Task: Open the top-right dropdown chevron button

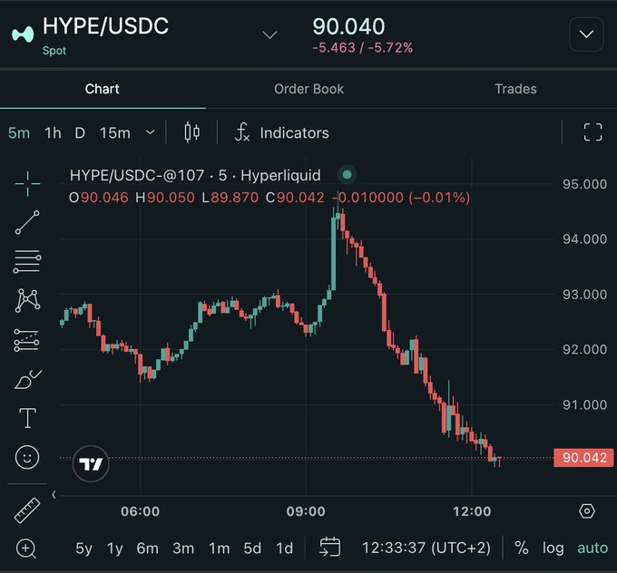Action: coord(586,34)
